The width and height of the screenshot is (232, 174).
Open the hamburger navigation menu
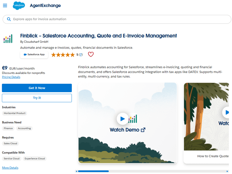click(5, 6)
